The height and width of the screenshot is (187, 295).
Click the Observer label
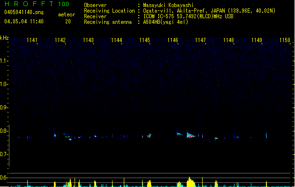pyautogui.click(x=95, y=5)
